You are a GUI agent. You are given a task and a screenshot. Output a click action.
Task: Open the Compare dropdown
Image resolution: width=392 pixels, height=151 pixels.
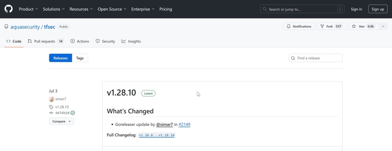61,121
